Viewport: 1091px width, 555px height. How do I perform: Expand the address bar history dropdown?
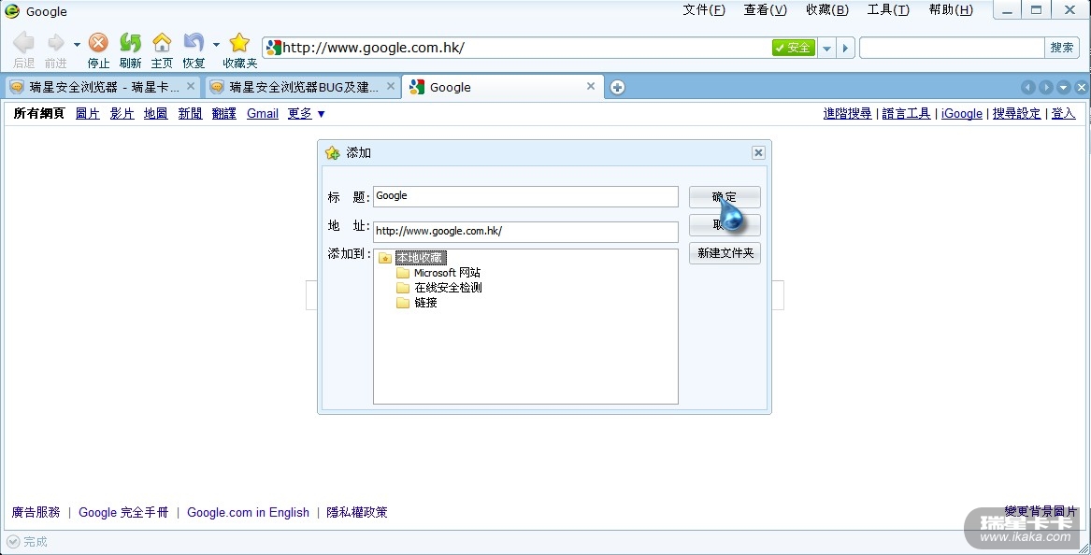(x=826, y=48)
